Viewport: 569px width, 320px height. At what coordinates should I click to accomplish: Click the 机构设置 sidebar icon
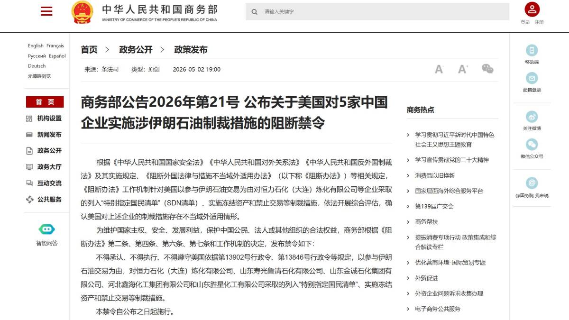29,119
